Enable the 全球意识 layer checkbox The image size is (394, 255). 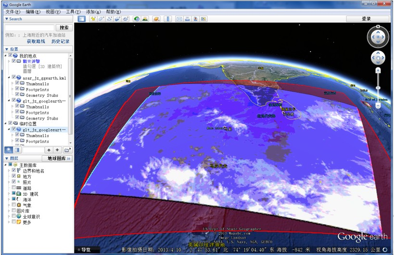pos(14,216)
